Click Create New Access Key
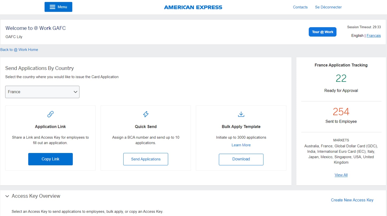Image resolution: width=387 pixels, height=216 pixels. [x=352, y=200]
